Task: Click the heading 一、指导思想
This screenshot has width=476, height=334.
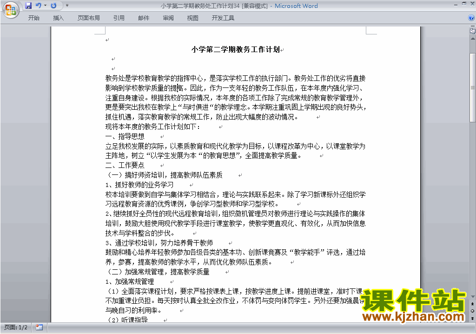Action: point(125,136)
